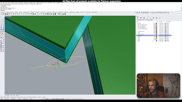The height and width of the screenshot is (102, 182).
Task: Click the Document Properties icon
Action: pyautogui.click(x=9, y=14)
